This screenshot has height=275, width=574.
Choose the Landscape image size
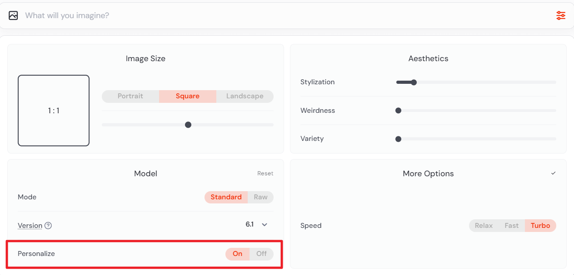coord(245,96)
